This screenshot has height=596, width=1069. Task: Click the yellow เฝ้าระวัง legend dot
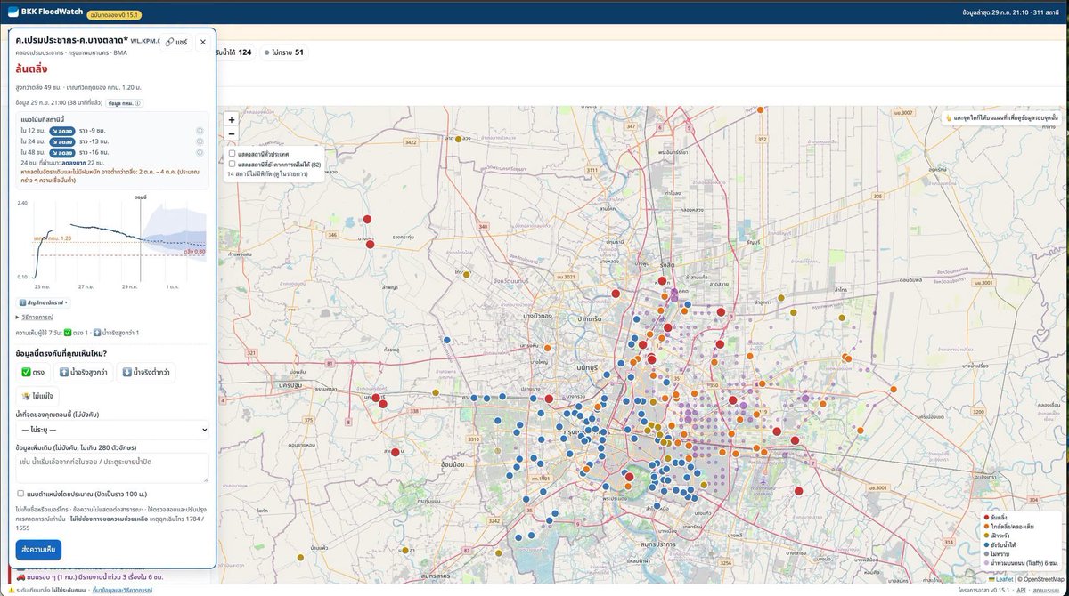tap(985, 536)
